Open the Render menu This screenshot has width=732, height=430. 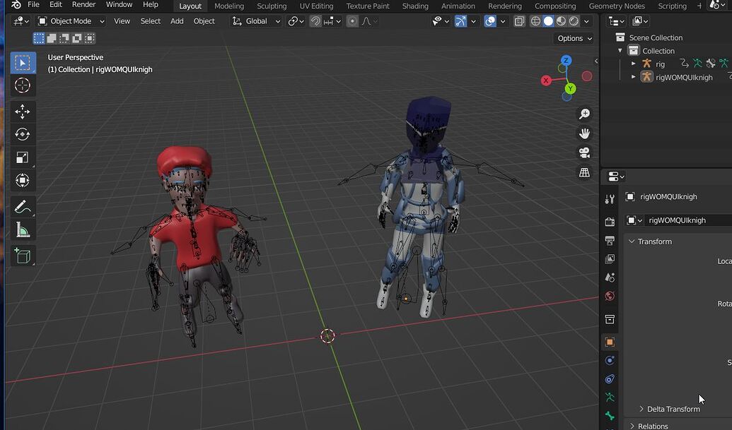(x=83, y=5)
